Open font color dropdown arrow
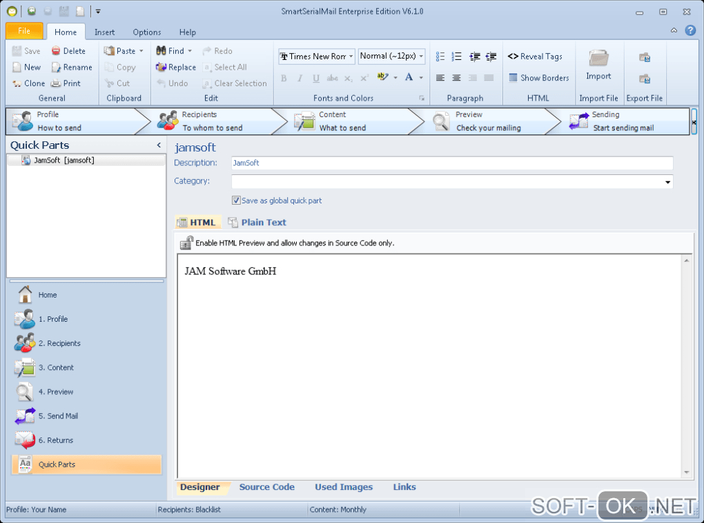 point(421,78)
